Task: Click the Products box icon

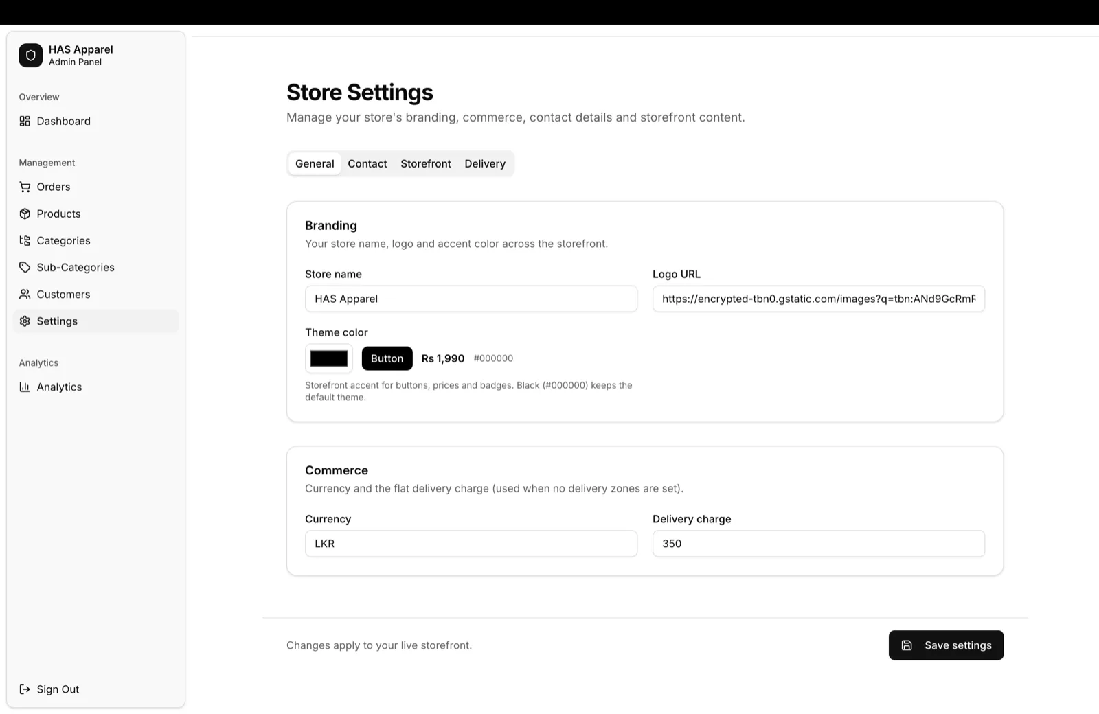Action: [x=25, y=214]
